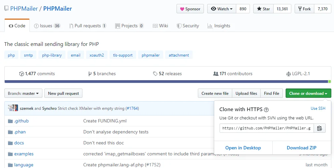The width and height of the screenshot is (334, 168).
Task: View the 7,370 forks count
Action: click(323, 9)
